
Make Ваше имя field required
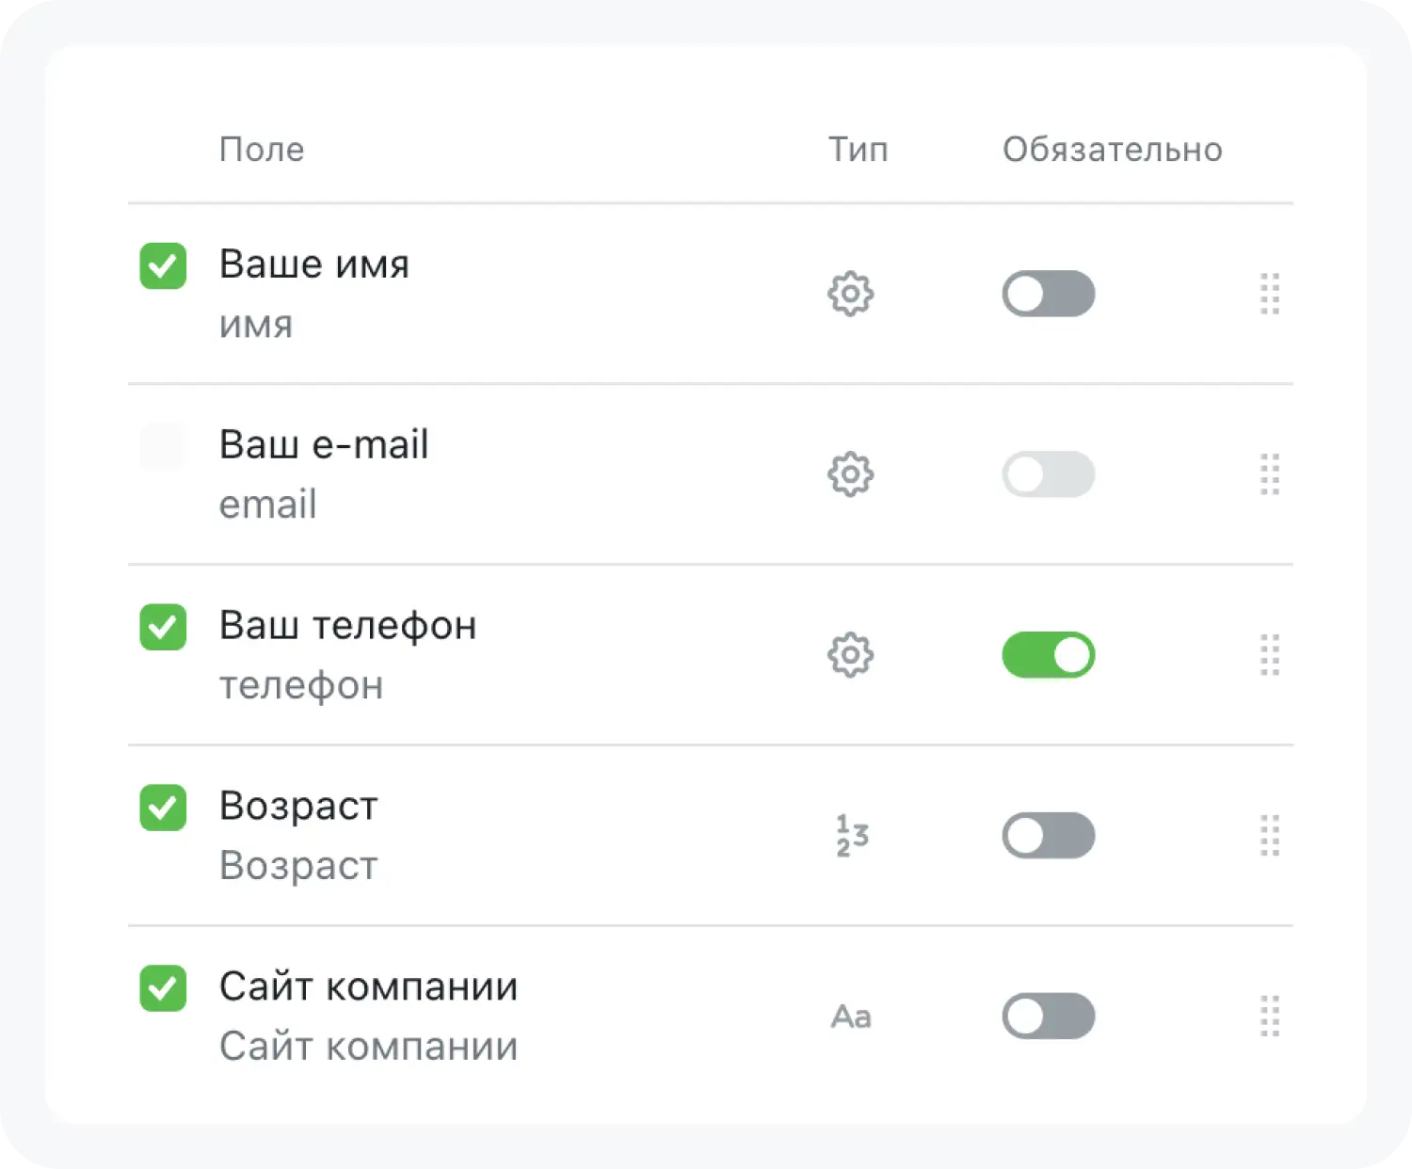(x=1048, y=294)
